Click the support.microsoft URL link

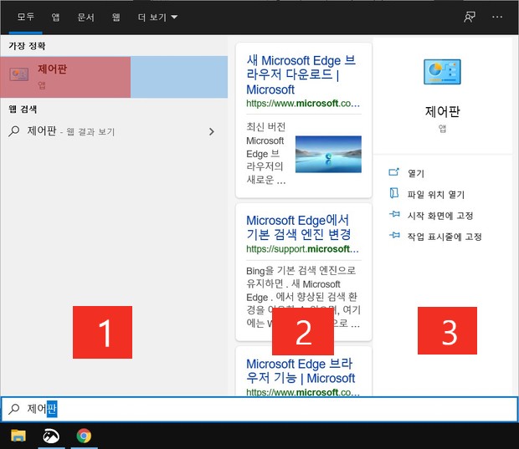[x=302, y=249]
